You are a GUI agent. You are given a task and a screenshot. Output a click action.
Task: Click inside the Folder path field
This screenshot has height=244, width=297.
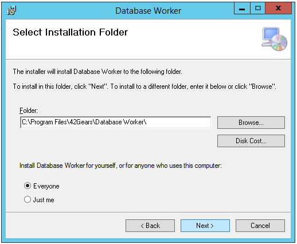point(116,122)
